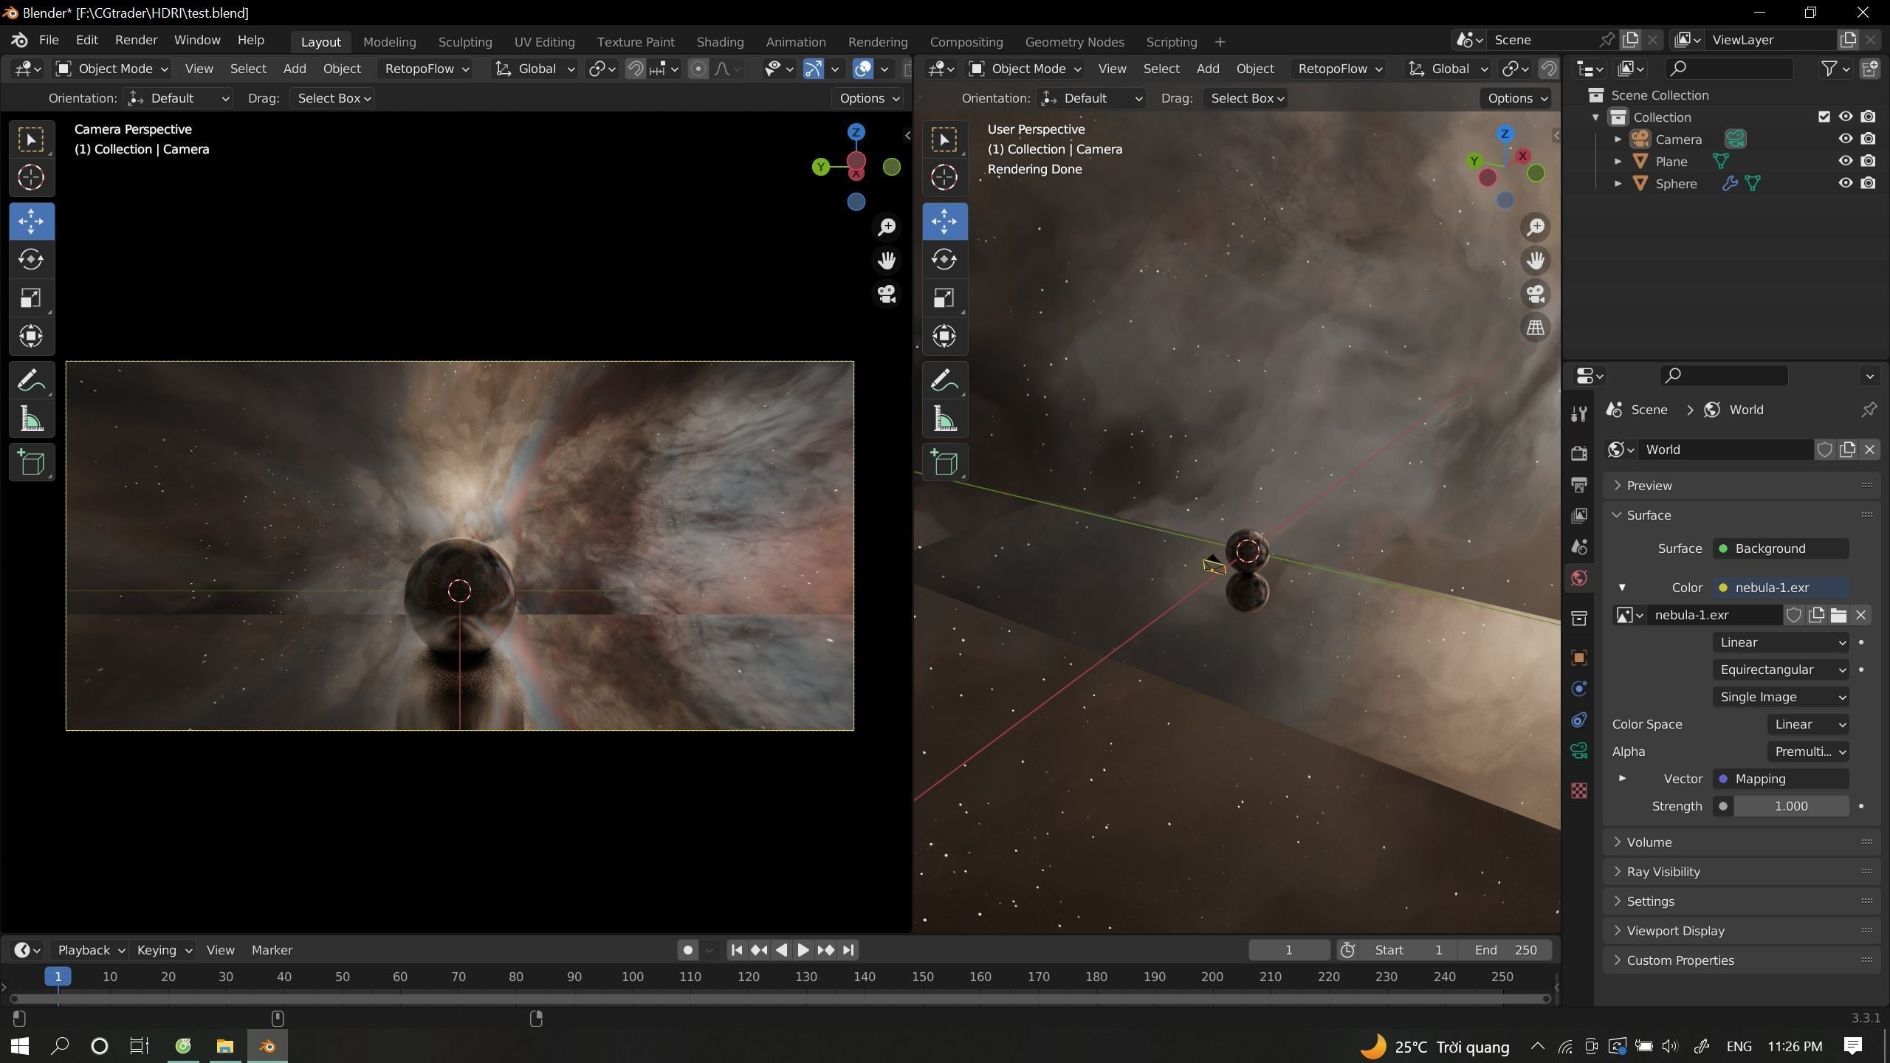Open Object properties tab icon
This screenshot has width=1890, height=1063.
pyautogui.click(x=1579, y=658)
